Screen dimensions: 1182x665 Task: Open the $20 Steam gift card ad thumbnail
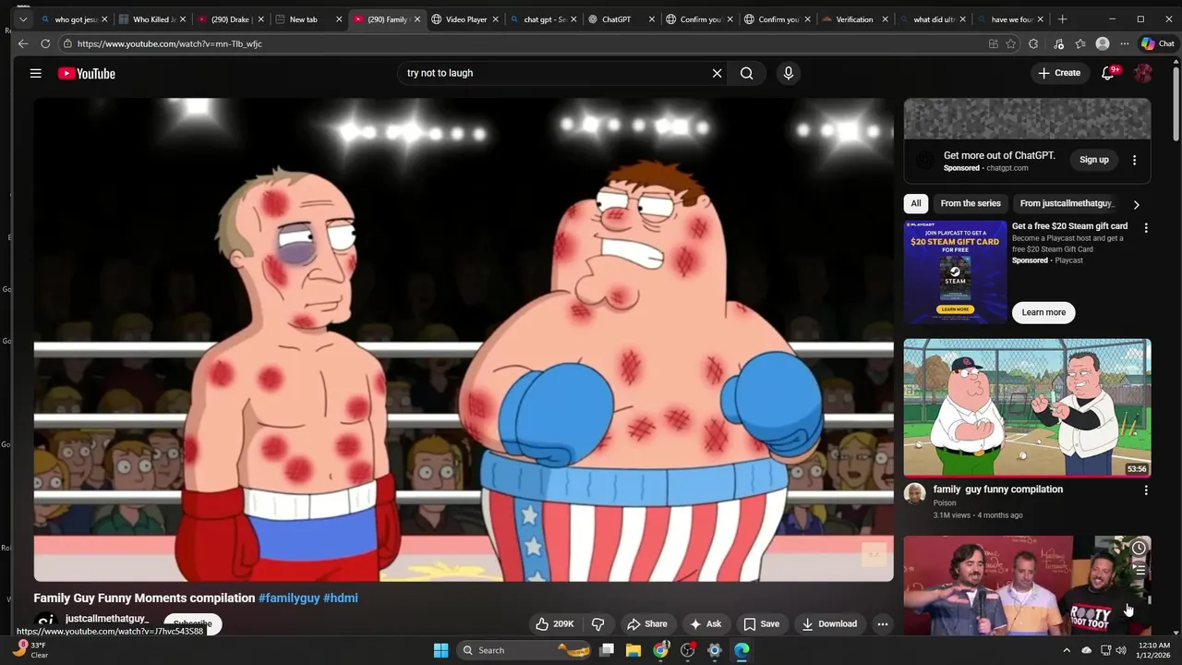[955, 272]
